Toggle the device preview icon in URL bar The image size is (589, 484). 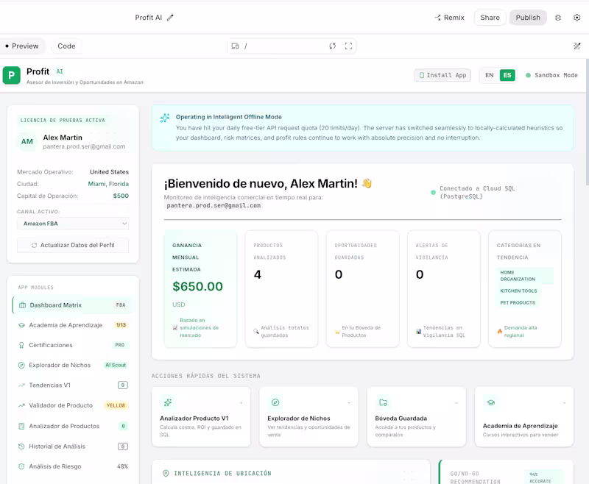[235, 46]
